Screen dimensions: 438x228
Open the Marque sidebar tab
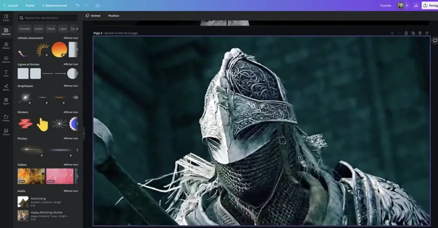[6, 45]
